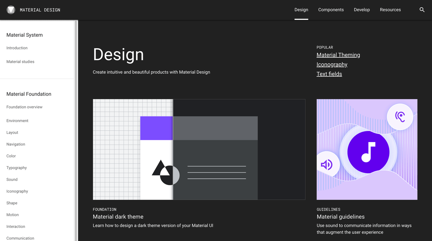Switch to the Develop tab
This screenshot has width=432, height=241.
(x=362, y=10)
